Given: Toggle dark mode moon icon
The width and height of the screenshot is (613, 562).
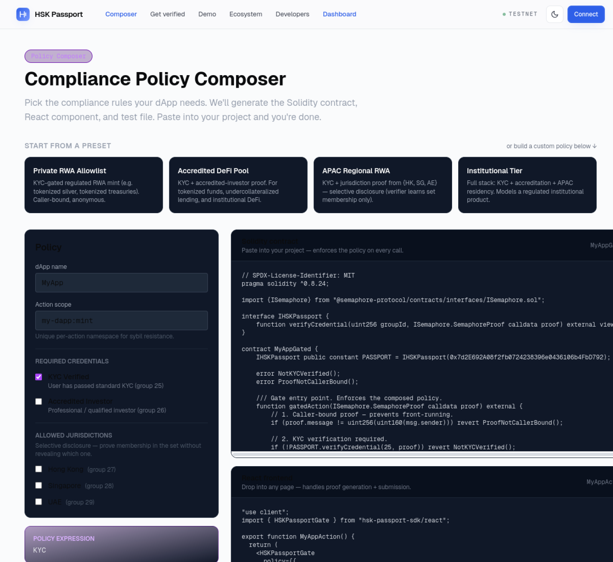Looking at the screenshot, I should coord(554,14).
